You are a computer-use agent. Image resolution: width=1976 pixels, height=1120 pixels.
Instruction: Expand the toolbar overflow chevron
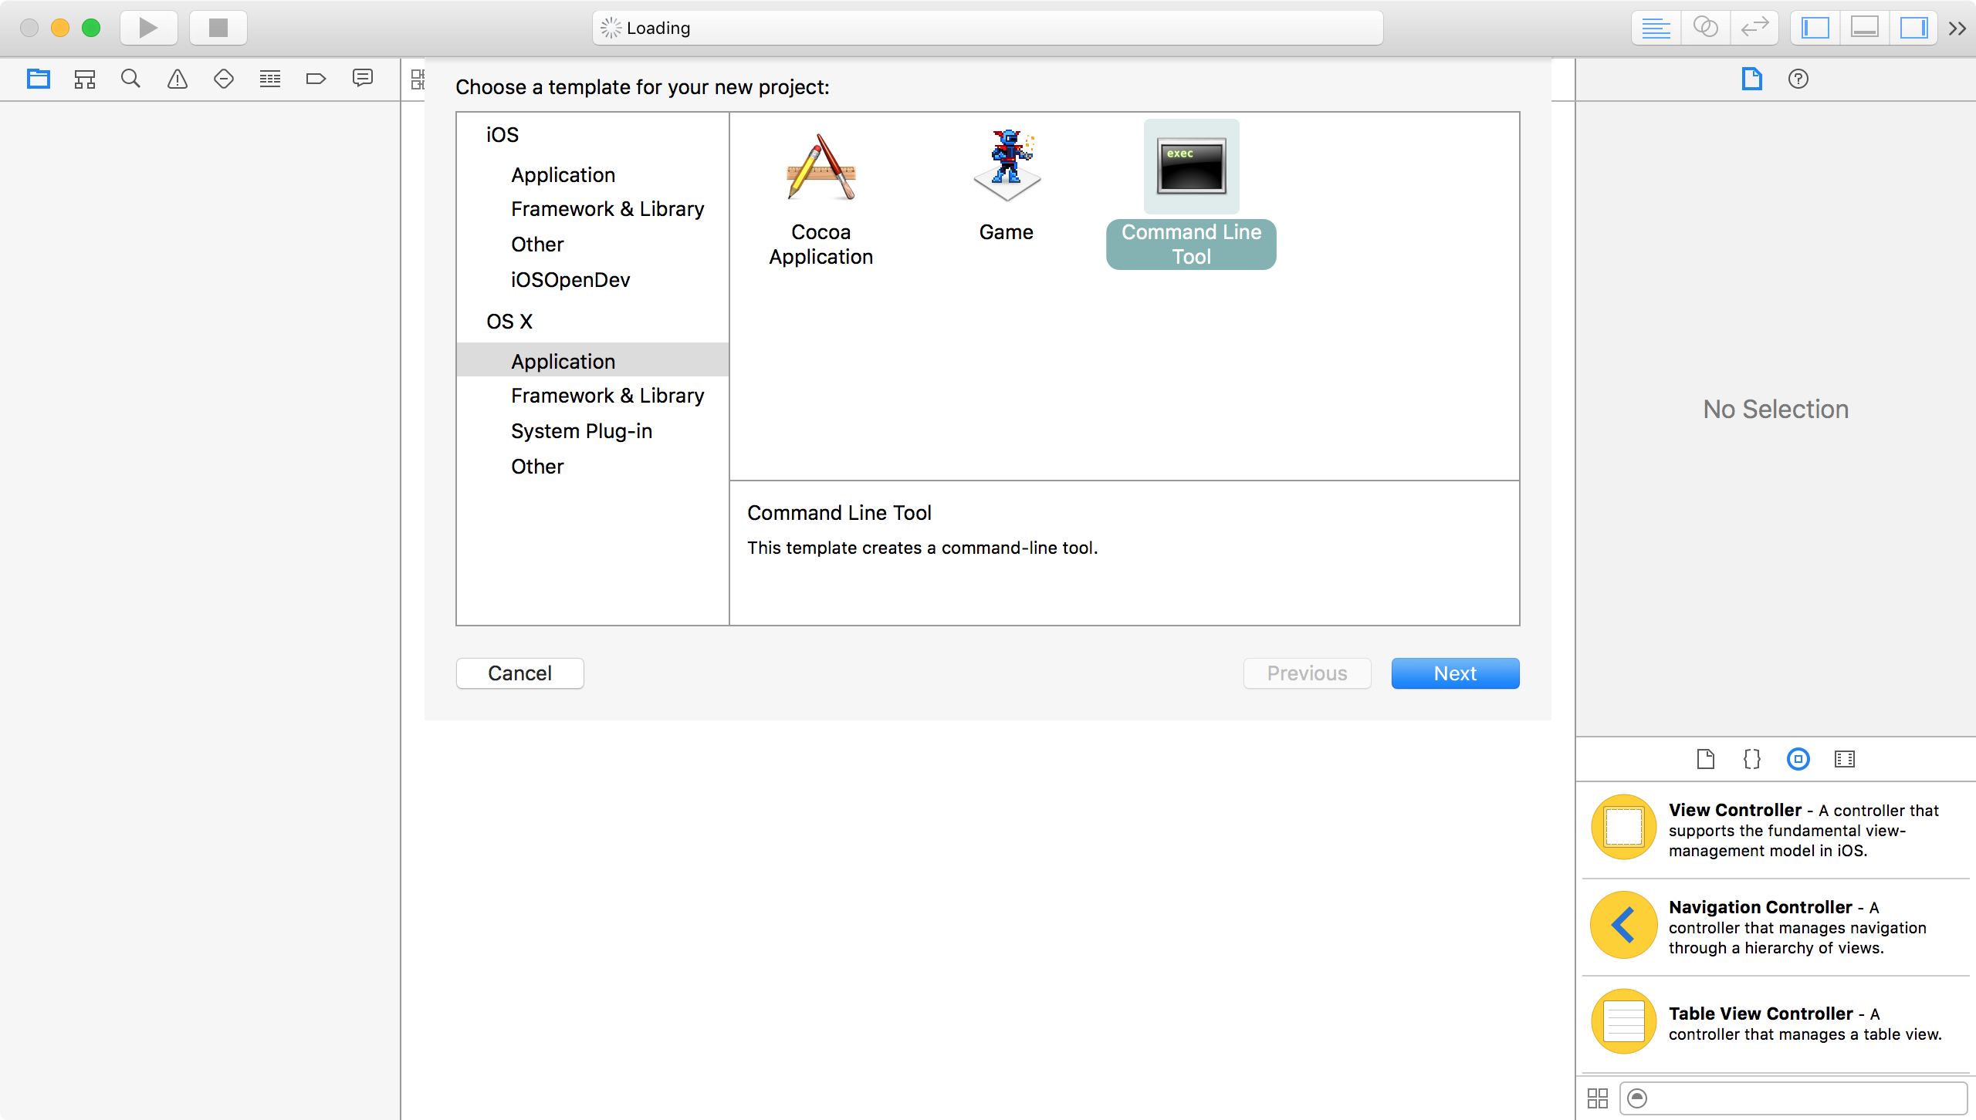pyautogui.click(x=1957, y=29)
